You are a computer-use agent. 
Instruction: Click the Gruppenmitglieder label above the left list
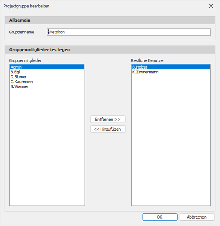25,60
